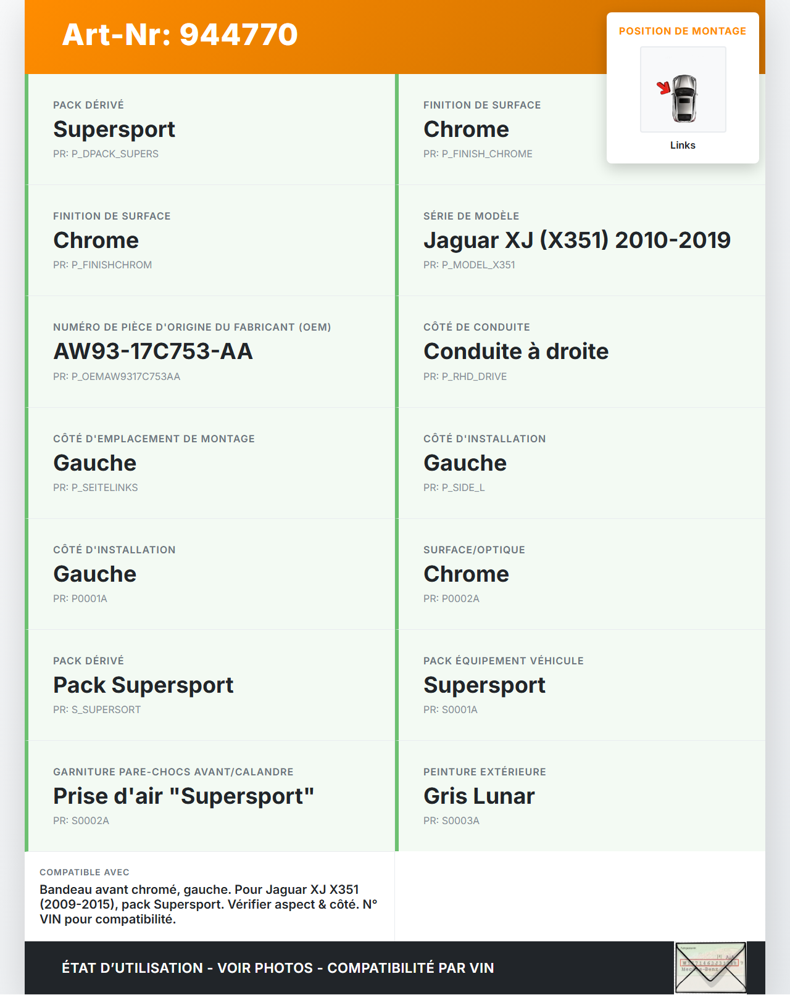Click the car mounting position icon
This screenshot has width=790, height=995.
point(683,90)
